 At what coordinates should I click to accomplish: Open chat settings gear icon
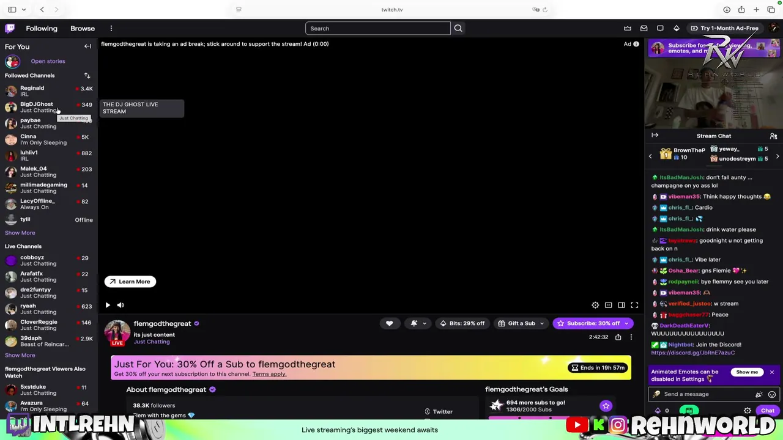coord(748,411)
